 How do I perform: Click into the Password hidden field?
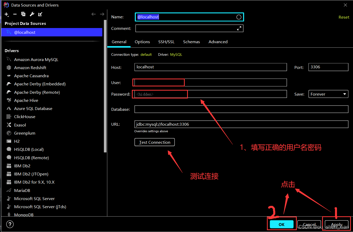(x=211, y=94)
